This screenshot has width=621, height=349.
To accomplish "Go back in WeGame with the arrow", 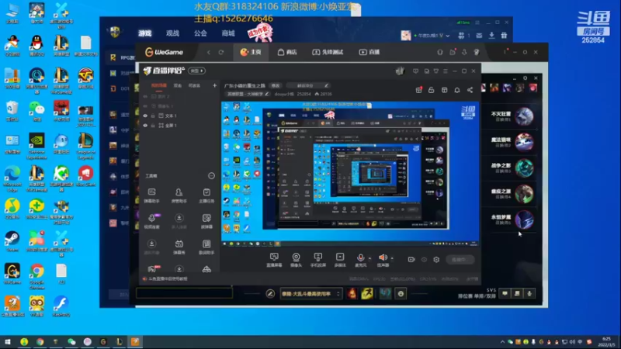I will [209, 52].
